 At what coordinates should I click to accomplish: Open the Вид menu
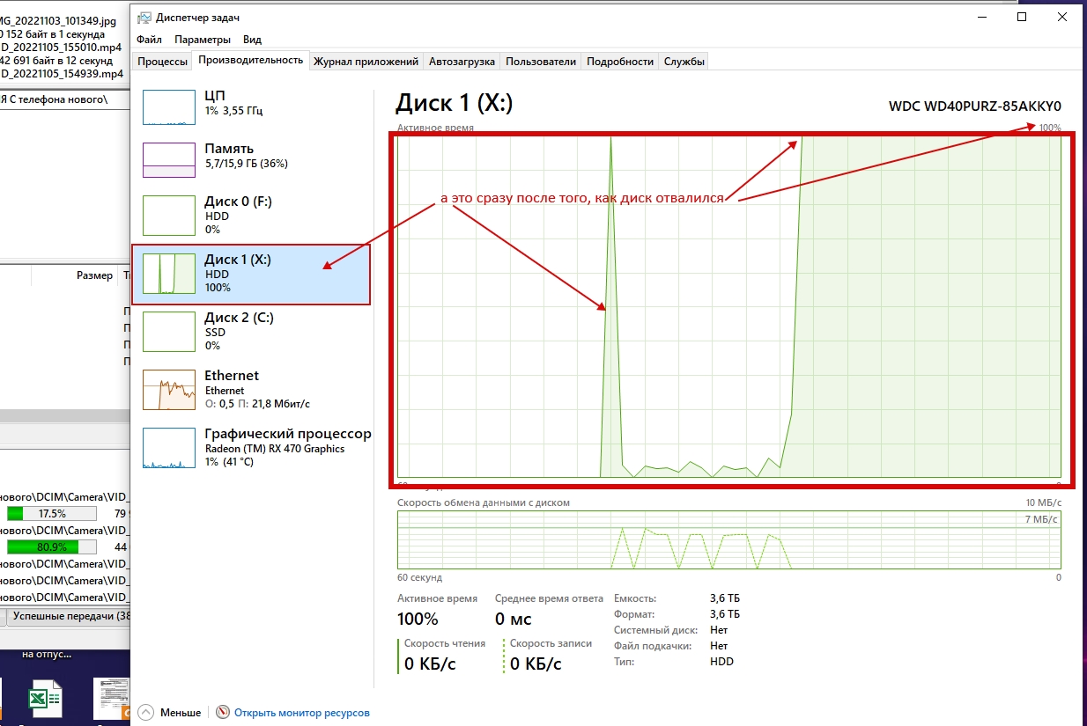252,40
